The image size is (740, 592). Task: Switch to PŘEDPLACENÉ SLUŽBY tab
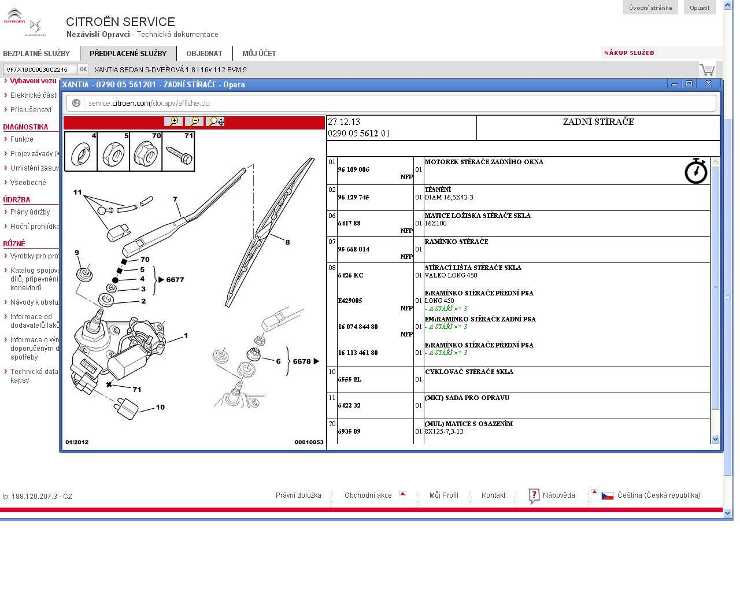pos(128,54)
